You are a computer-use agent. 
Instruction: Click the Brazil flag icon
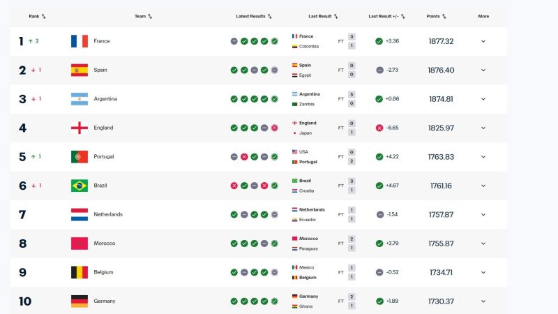click(80, 186)
